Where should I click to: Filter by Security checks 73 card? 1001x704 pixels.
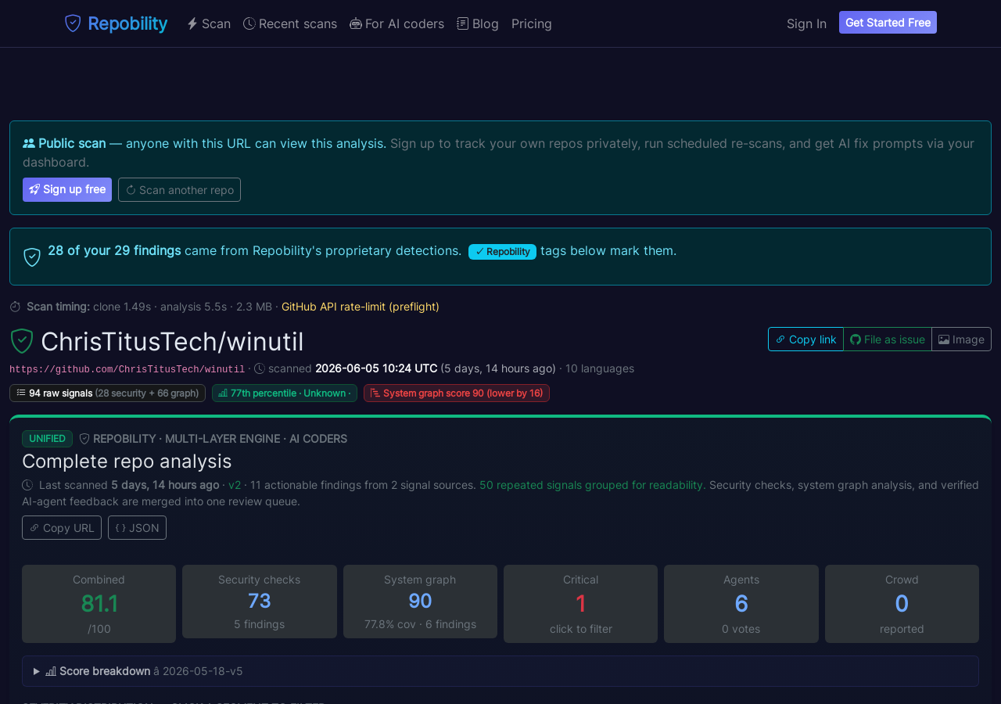point(260,602)
